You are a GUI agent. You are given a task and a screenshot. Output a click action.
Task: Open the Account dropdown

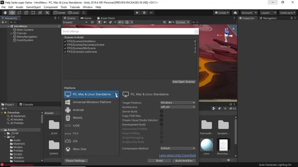click(249, 13)
